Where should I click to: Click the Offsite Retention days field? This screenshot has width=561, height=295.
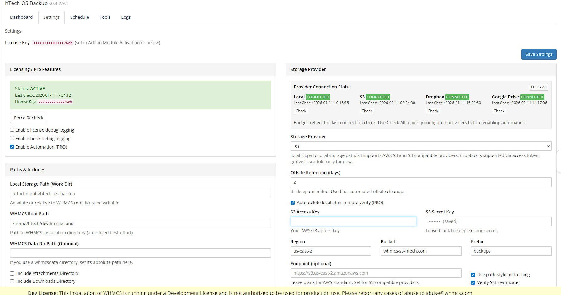[421, 182]
